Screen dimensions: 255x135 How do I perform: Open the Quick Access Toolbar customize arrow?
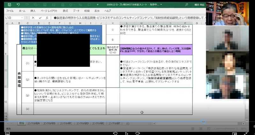pyautogui.click(x=98, y=5)
